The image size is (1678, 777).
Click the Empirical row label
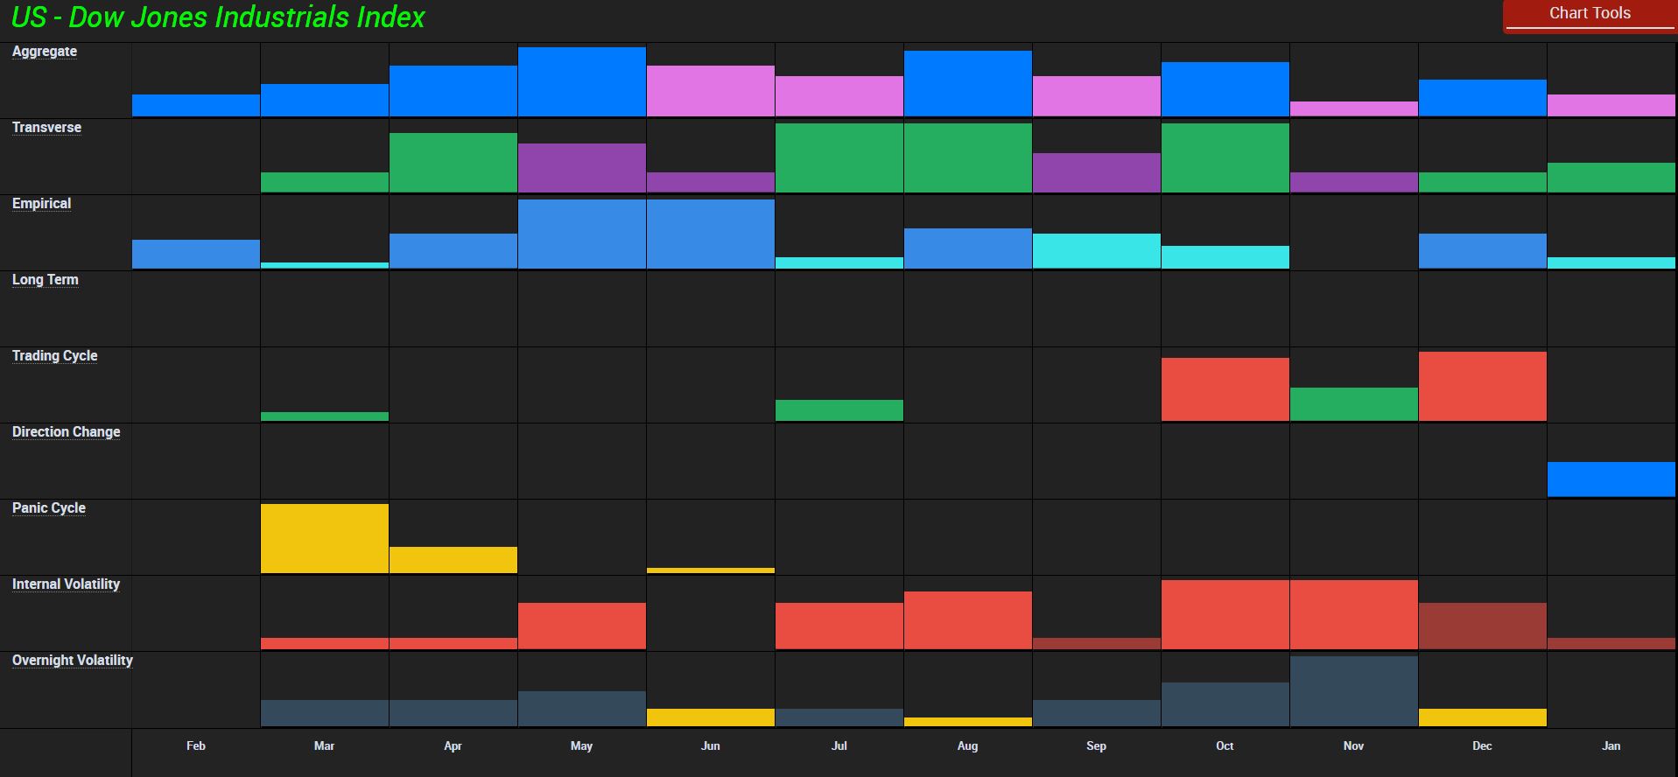(41, 204)
